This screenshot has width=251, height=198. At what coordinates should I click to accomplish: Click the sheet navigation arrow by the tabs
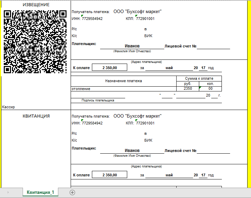pos(8,192)
